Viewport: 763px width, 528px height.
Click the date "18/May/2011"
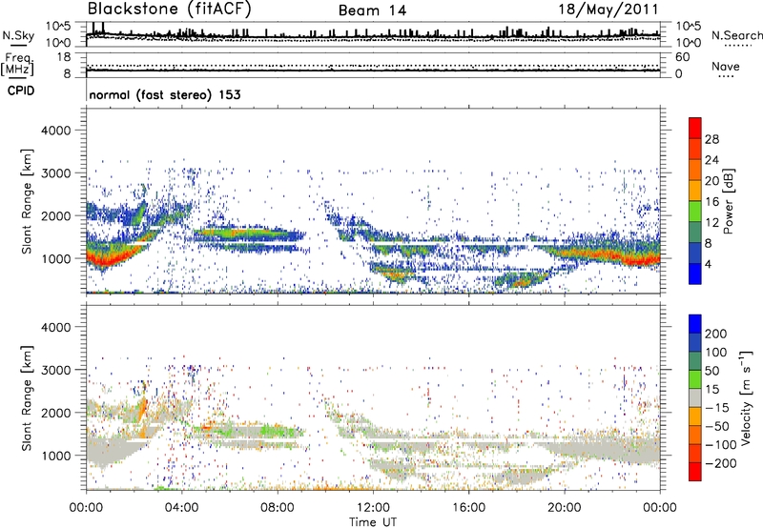point(608,10)
